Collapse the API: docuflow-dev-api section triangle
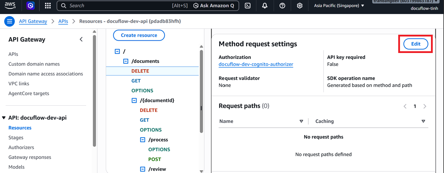The height and width of the screenshot is (173, 444). pyautogui.click(x=4, y=118)
